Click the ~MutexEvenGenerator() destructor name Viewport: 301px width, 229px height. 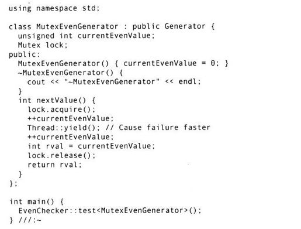pyautogui.click(x=65, y=73)
